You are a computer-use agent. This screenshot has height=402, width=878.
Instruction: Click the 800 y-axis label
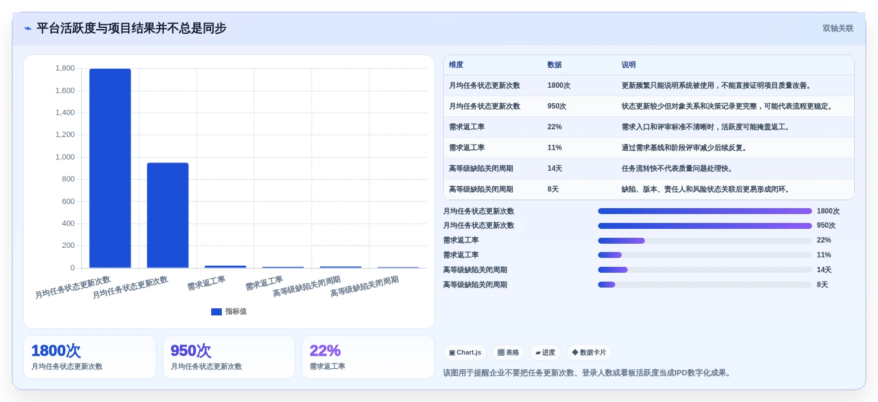coord(68,179)
